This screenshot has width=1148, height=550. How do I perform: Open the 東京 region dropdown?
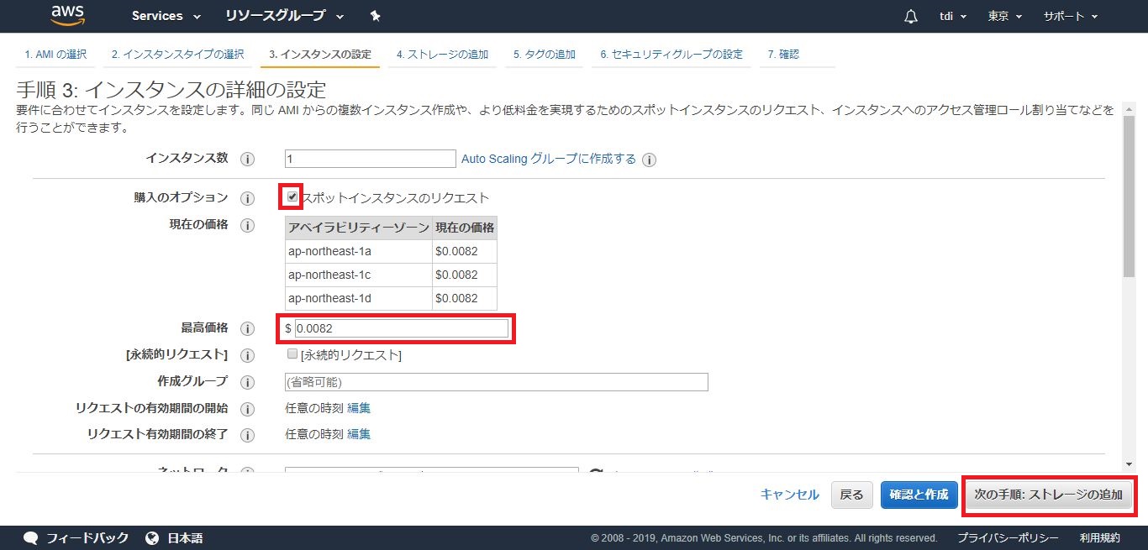coord(1004,17)
